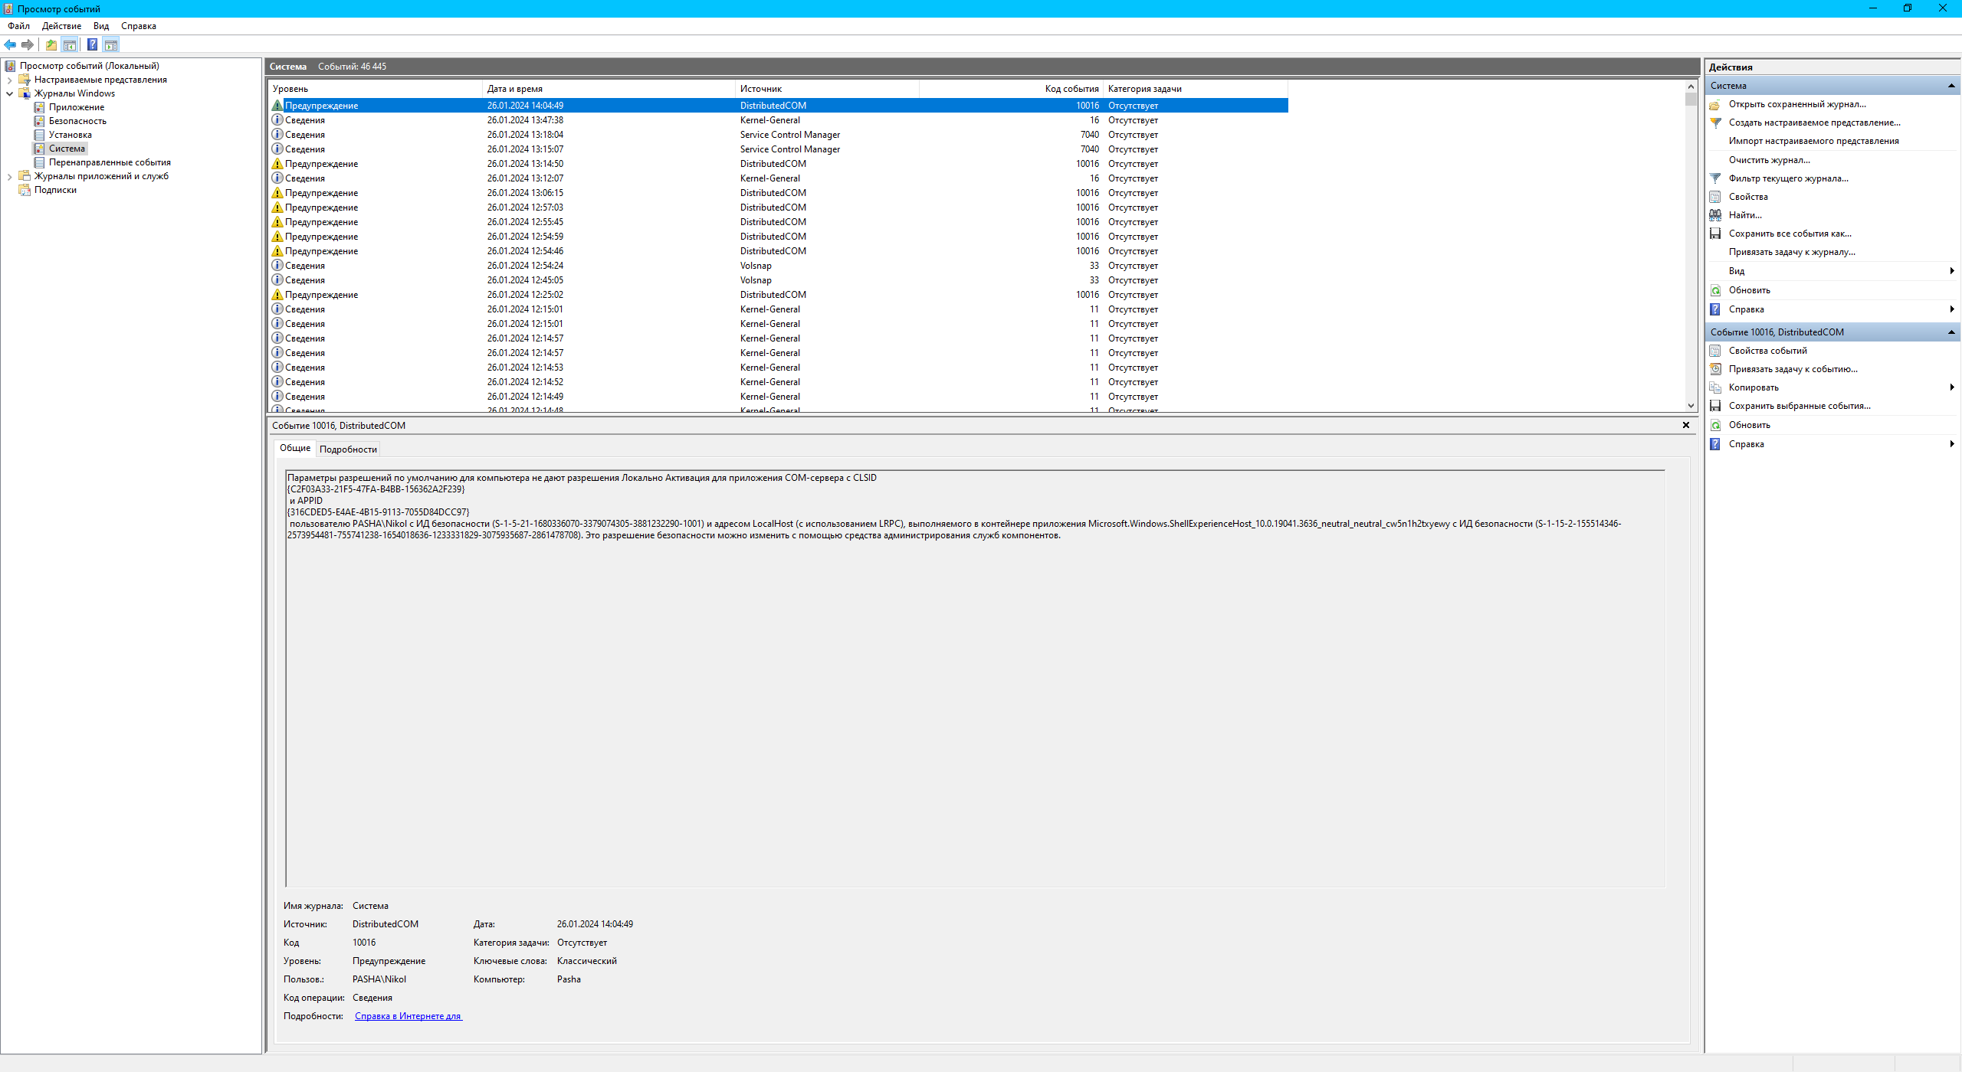Expand the 'Журналы приложений и служб' tree node
Screen dimensions: 1962x1072
[x=9, y=176]
